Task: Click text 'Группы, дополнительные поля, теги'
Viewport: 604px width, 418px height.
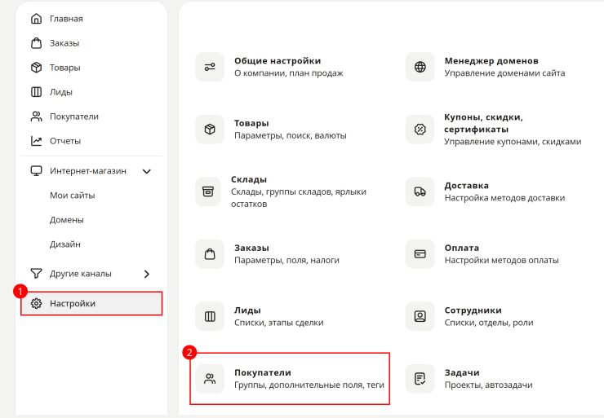Action: point(309,385)
